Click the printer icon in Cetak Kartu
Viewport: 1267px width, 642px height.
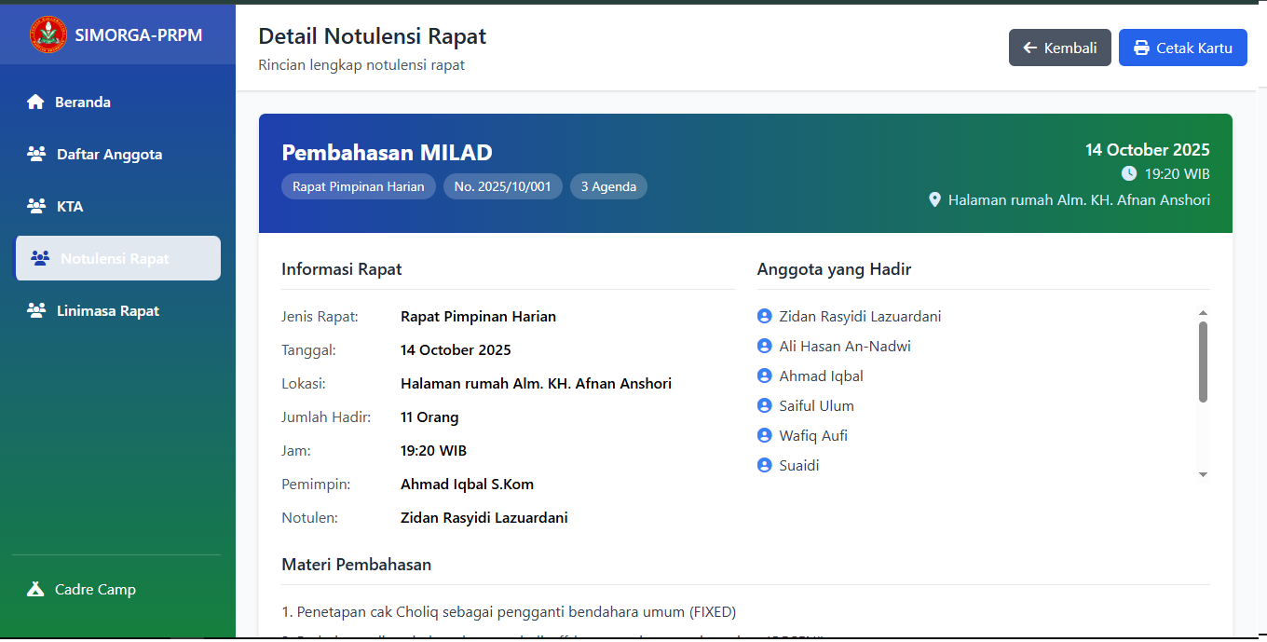[x=1141, y=48]
